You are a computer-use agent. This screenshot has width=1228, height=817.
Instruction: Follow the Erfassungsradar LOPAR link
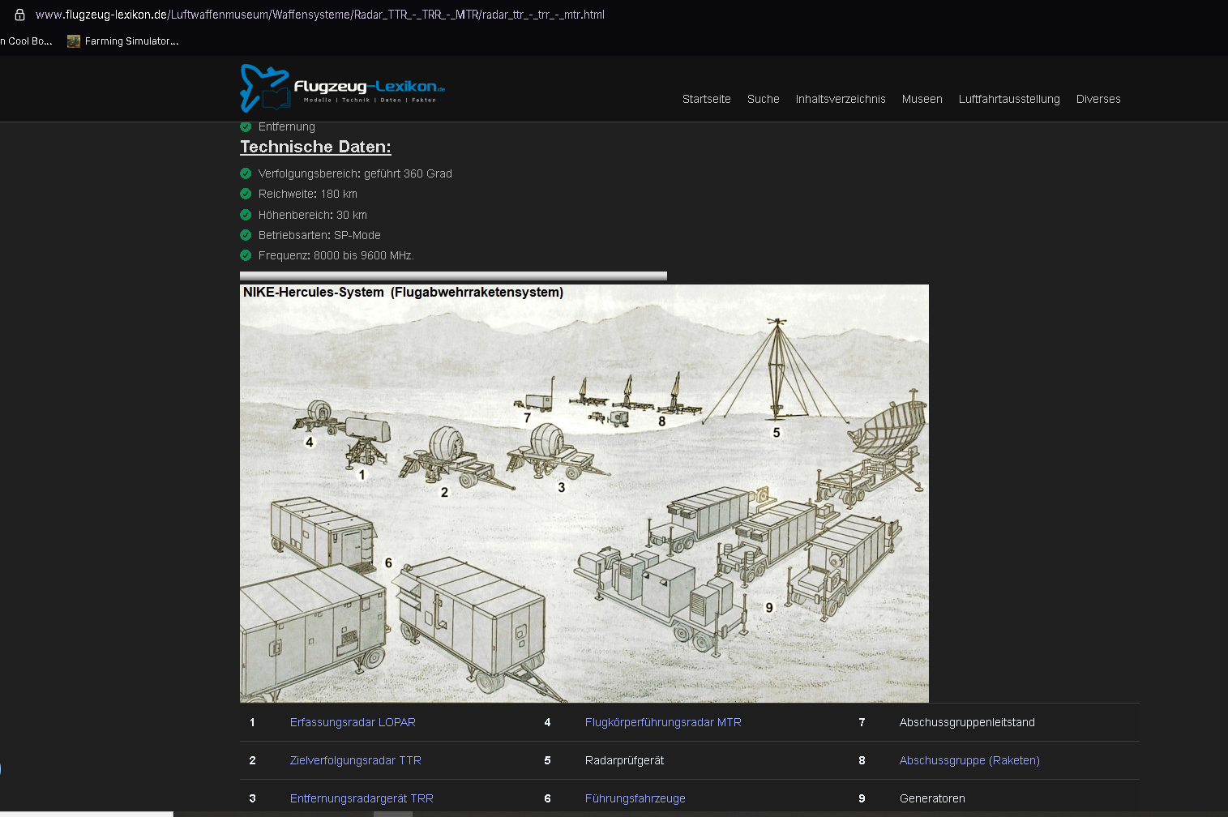point(353,722)
